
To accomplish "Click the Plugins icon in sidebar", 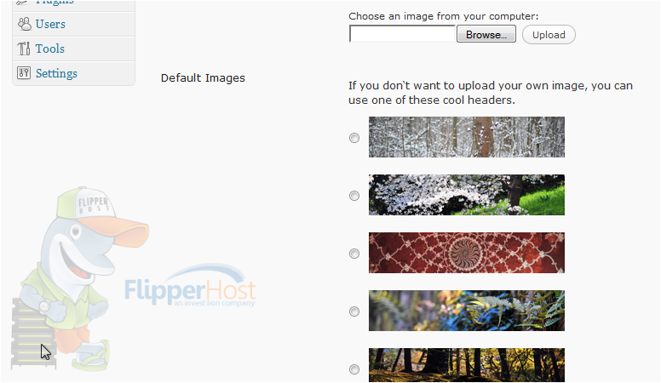I will (x=24, y=3).
